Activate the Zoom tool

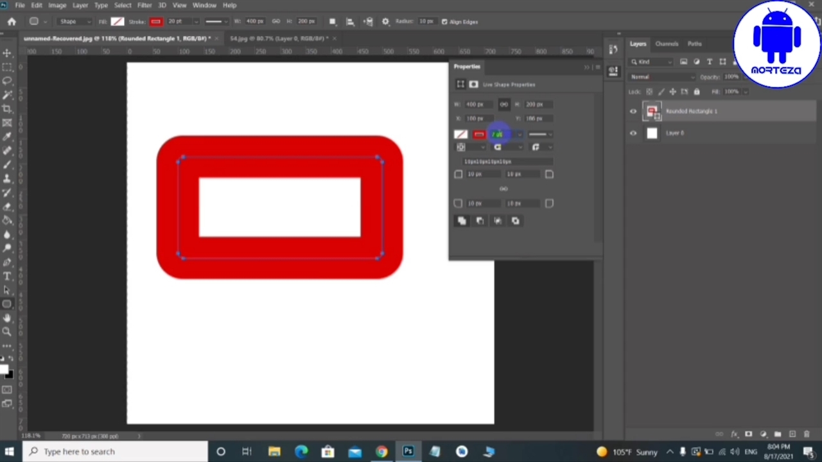click(7, 332)
